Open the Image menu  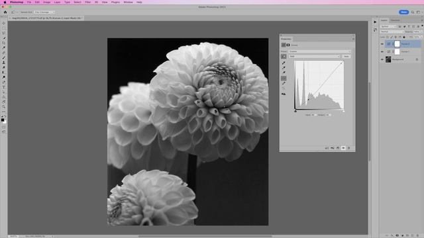coord(47,2)
